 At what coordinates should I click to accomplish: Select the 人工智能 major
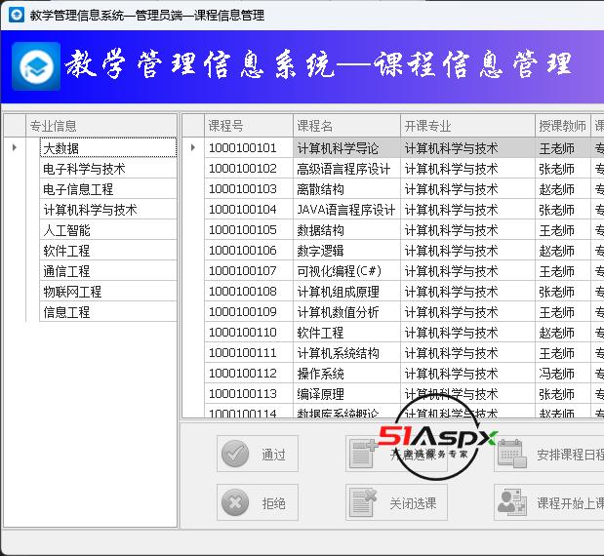point(108,230)
